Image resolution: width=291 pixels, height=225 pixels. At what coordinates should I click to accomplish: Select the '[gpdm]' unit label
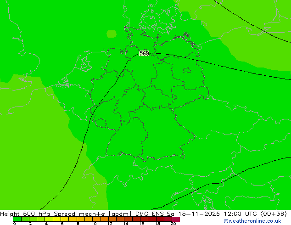(120, 214)
